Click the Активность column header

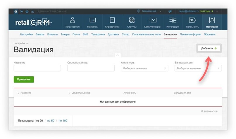click(x=130, y=93)
